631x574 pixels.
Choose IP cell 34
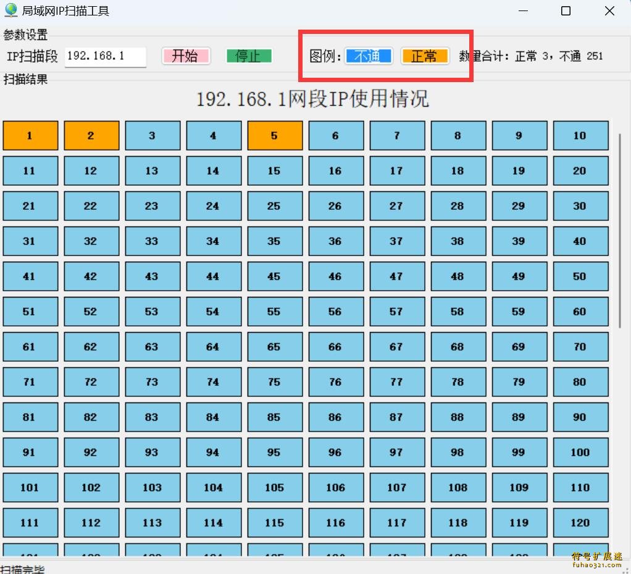[214, 241]
